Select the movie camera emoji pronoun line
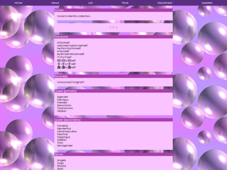Image resolution: width=227 pixels, height=170 pixels. pyautogui.click(x=66, y=67)
